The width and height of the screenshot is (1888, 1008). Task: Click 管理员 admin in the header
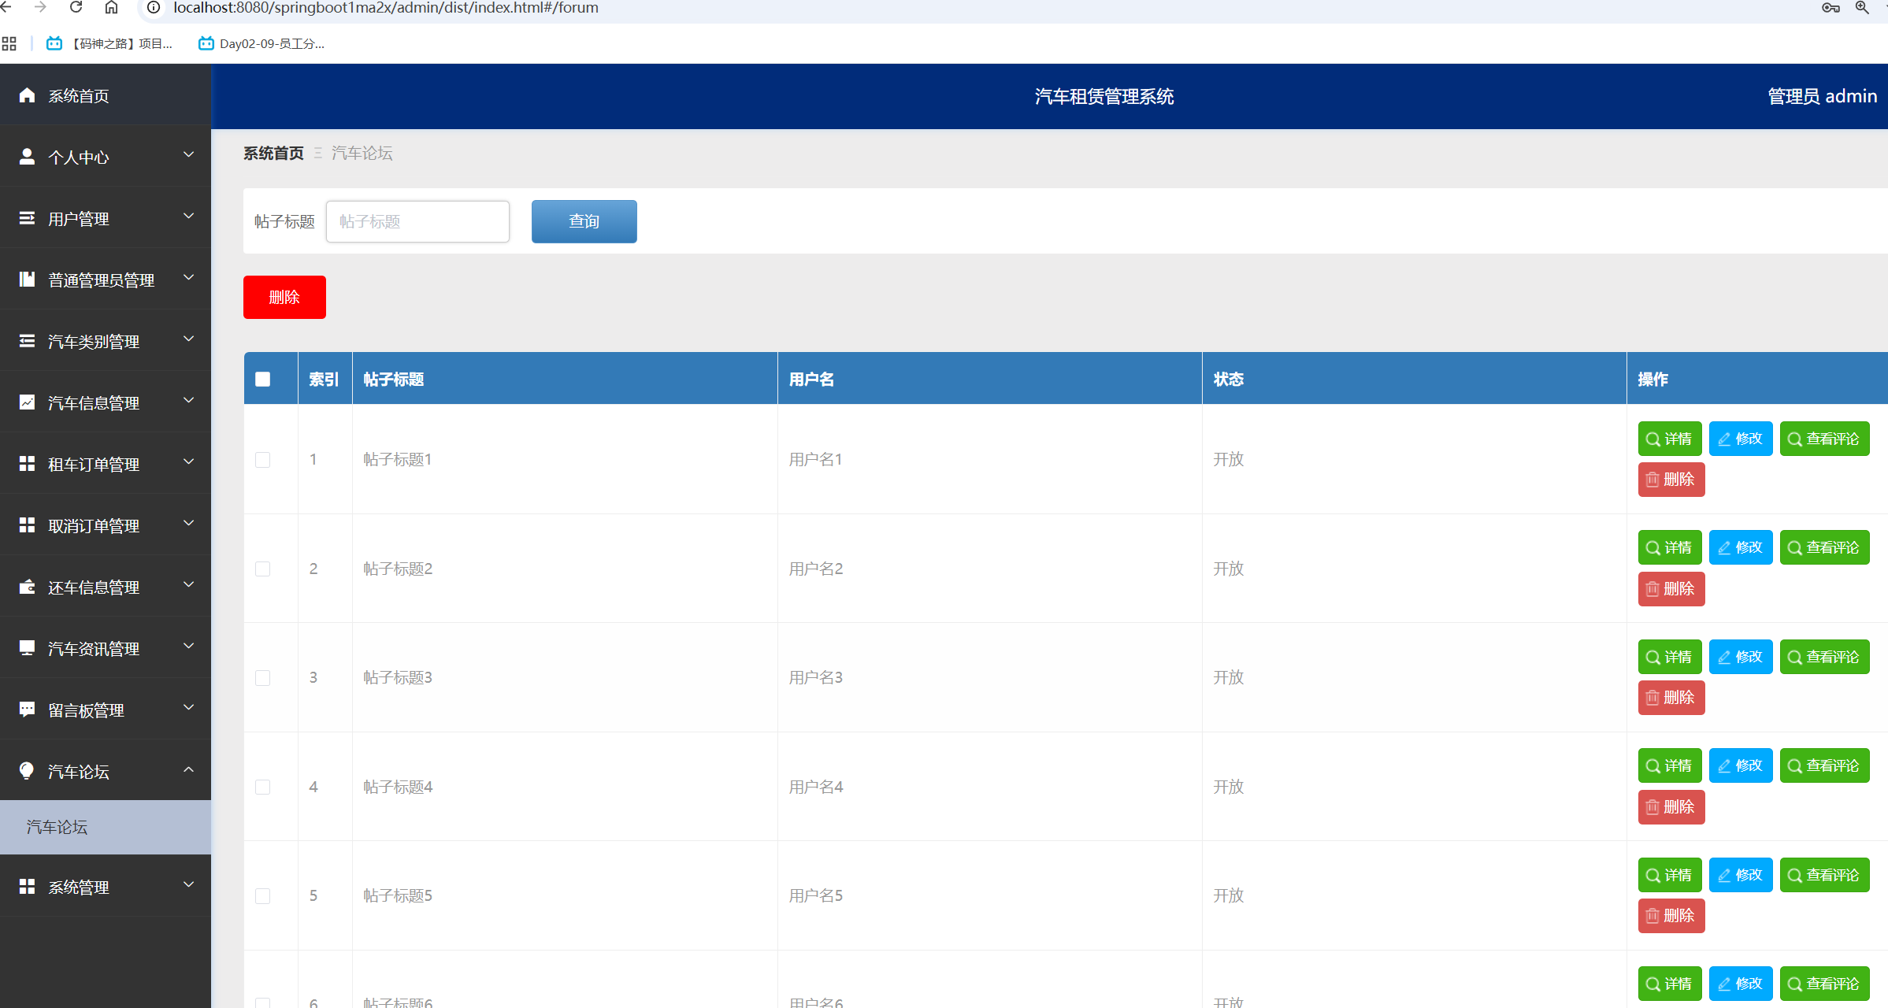[x=1822, y=96]
